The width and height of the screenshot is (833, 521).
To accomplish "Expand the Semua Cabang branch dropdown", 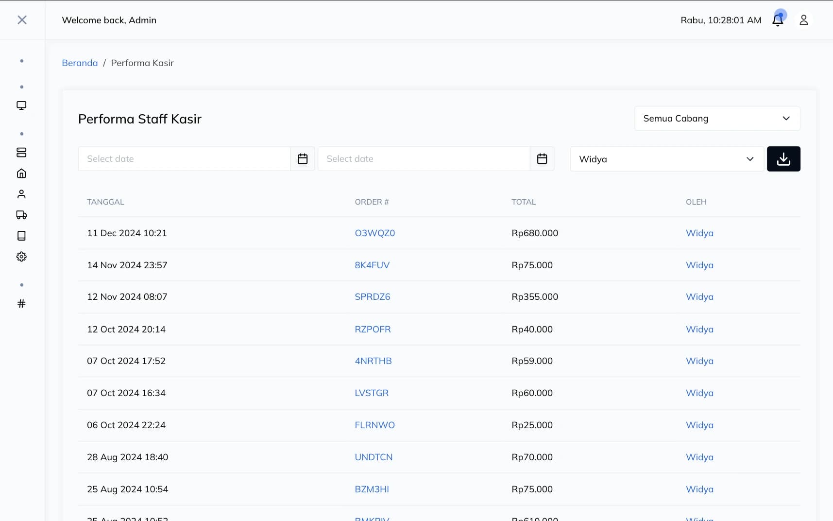I will click(717, 119).
